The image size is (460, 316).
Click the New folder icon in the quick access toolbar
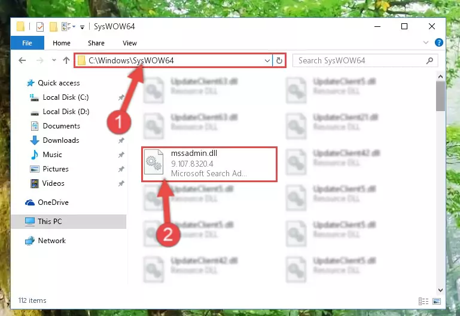coord(53,27)
